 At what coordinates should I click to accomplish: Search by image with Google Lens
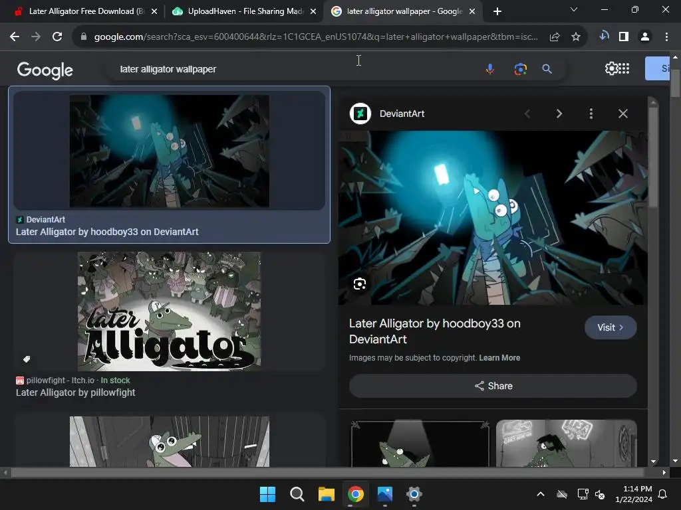pos(520,69)
